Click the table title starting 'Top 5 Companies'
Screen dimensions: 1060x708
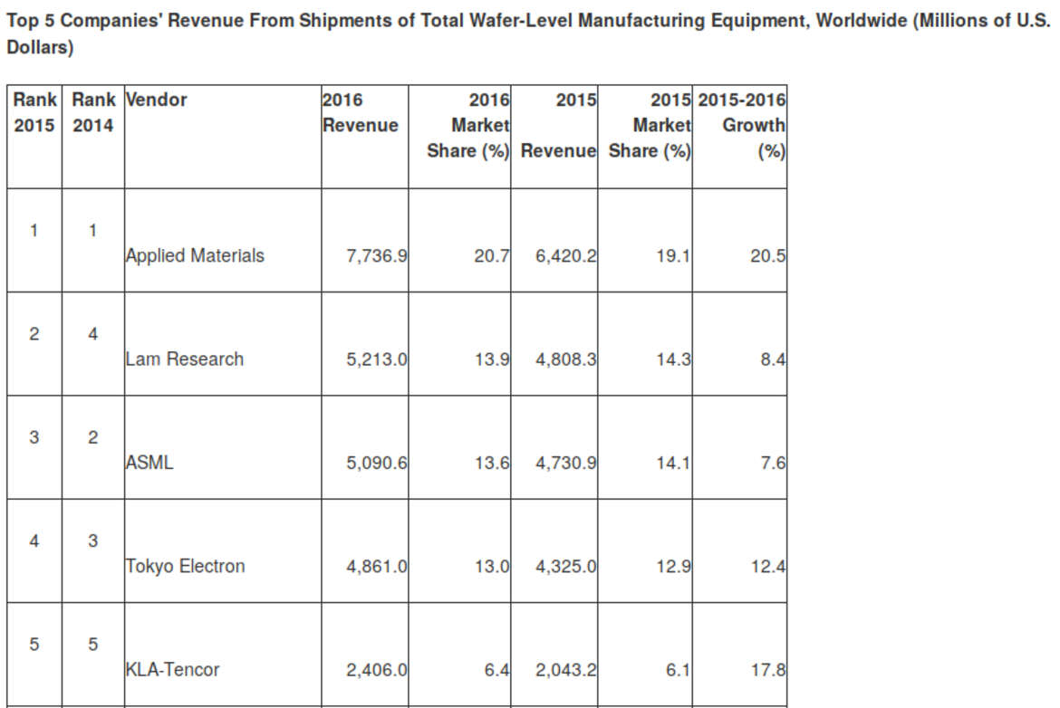click(x=528, y=33)
